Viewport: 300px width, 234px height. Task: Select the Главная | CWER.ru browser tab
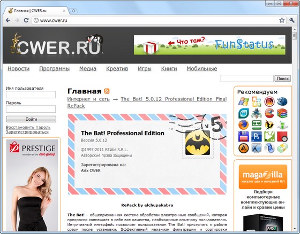point(36,11)
